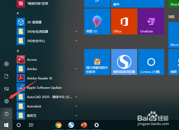Launch Google Chrome from the taskbar
This screenshot has height=130, width=179.
click(58, 125)
